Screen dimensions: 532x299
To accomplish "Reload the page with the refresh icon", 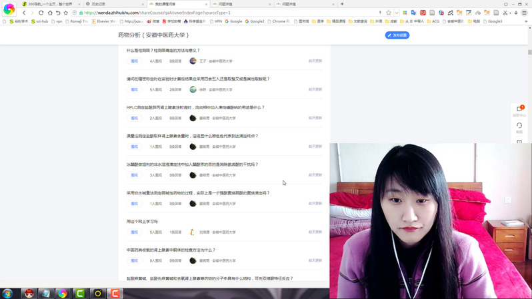I will tap(41, 13).
